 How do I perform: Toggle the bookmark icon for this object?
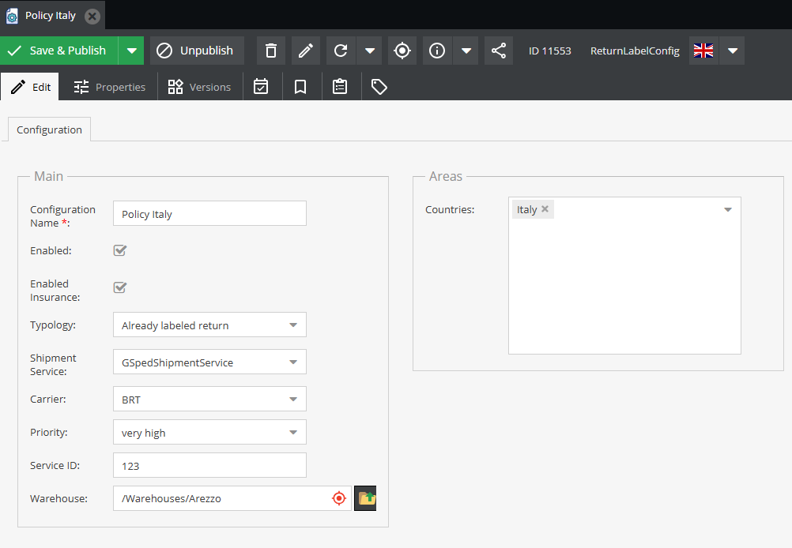pyautogui.click(x=300, y=86)
